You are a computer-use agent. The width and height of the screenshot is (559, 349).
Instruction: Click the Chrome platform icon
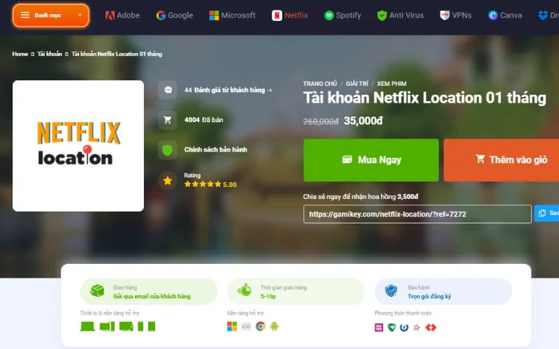(261, 326)
